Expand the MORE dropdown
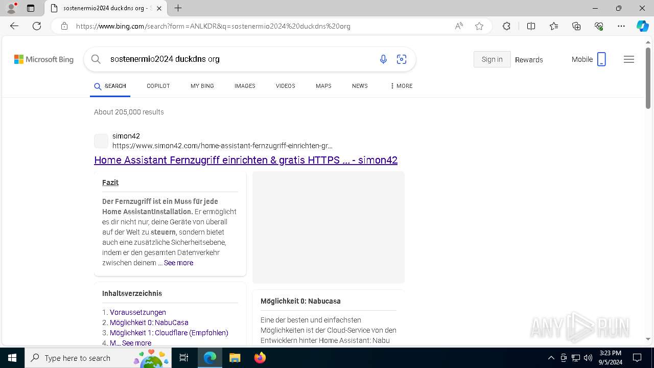Screen dimensions: 654x368 click(401, 86)
